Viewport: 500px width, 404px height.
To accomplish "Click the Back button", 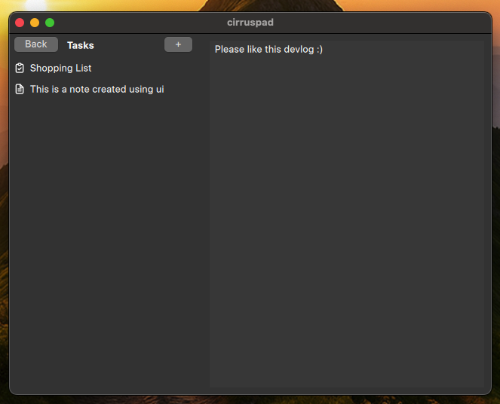I will [x=36, y=44].
